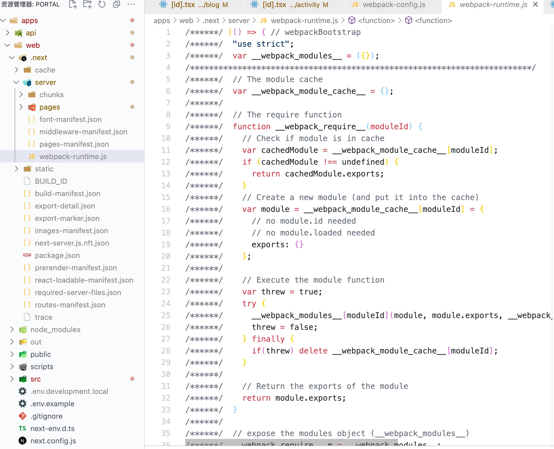This screenshot has height=449, width=554.
Task: Open the .gitignore file
Action: coord(72,416)
